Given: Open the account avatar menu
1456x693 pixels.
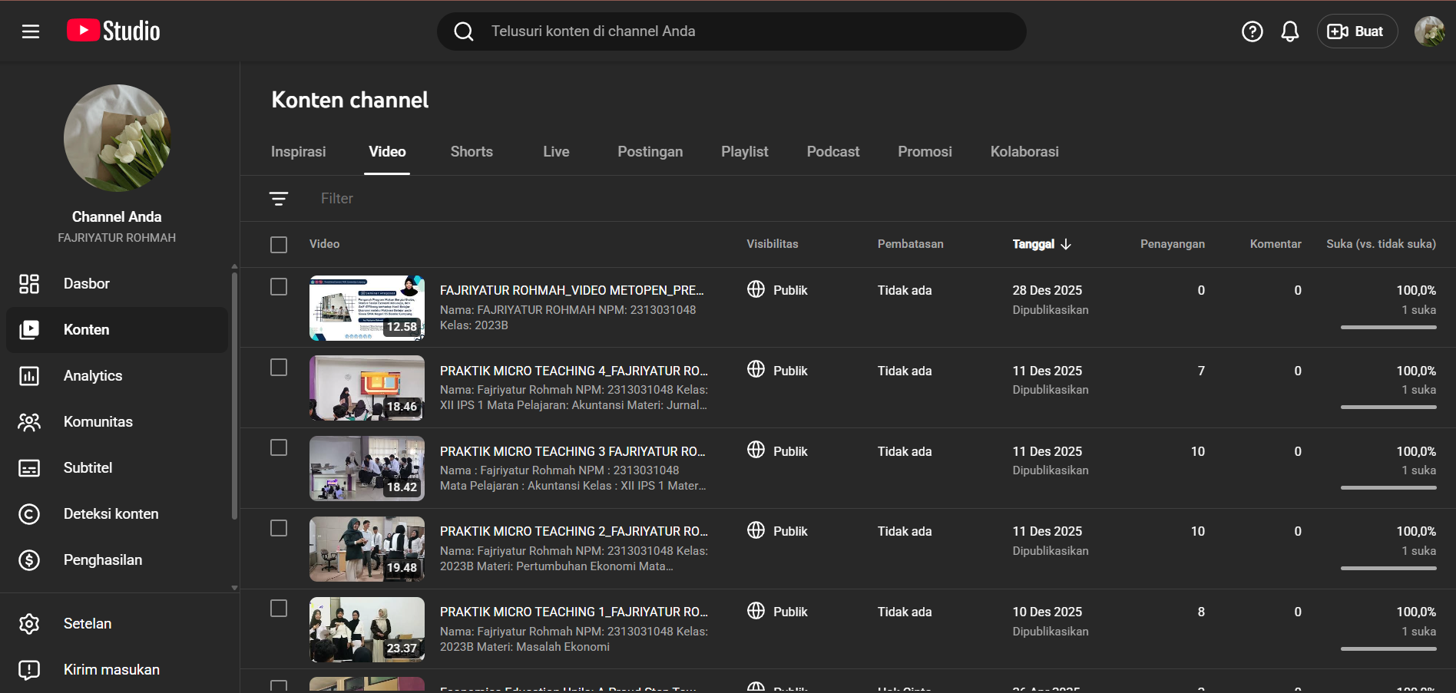Looking at the screenshot, I should pos(1428,31).
